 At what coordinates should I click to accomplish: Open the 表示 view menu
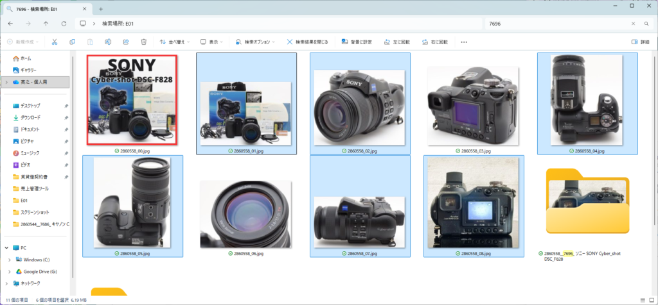tap(211, 42)
